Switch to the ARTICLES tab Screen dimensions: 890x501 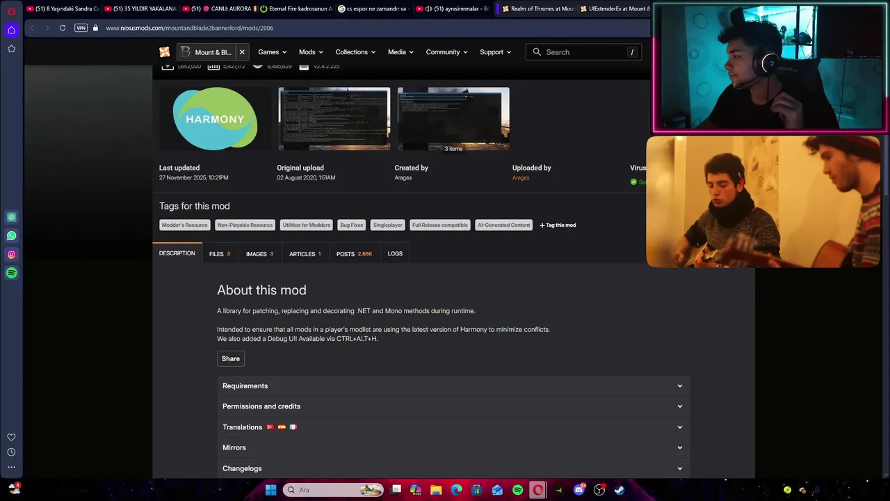[x=305, y=254]
